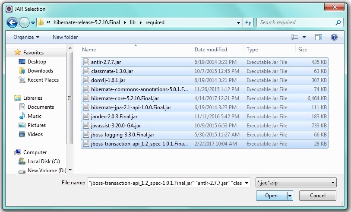Click the search magnifier icon
This screenshot has width=351, height=212.
(338, 22)
